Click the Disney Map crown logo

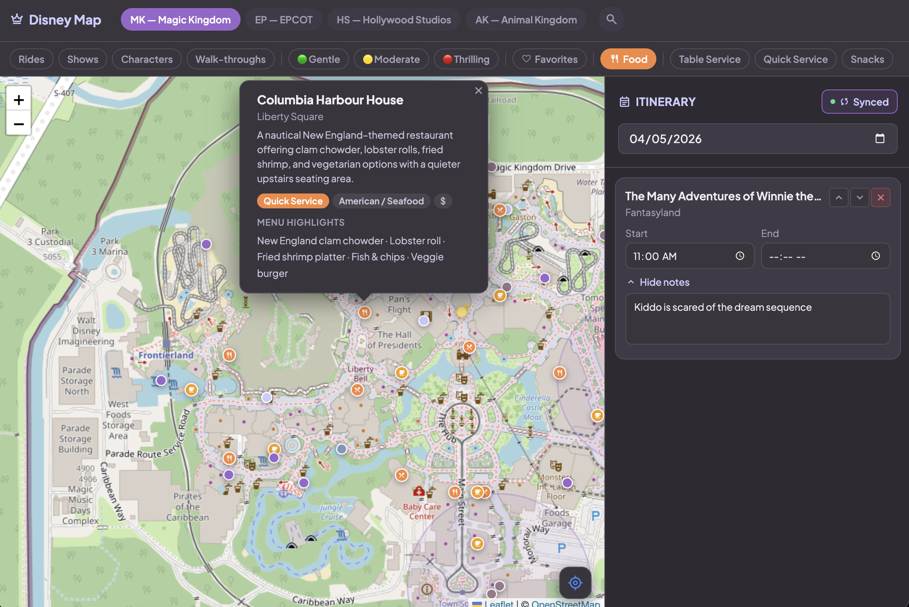[17, 19]
